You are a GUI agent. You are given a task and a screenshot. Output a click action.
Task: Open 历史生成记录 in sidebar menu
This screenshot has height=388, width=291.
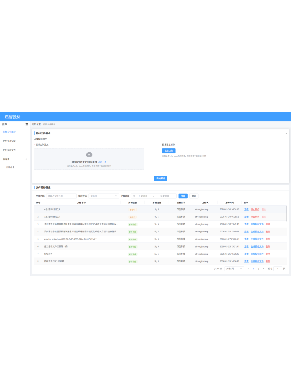9,141
